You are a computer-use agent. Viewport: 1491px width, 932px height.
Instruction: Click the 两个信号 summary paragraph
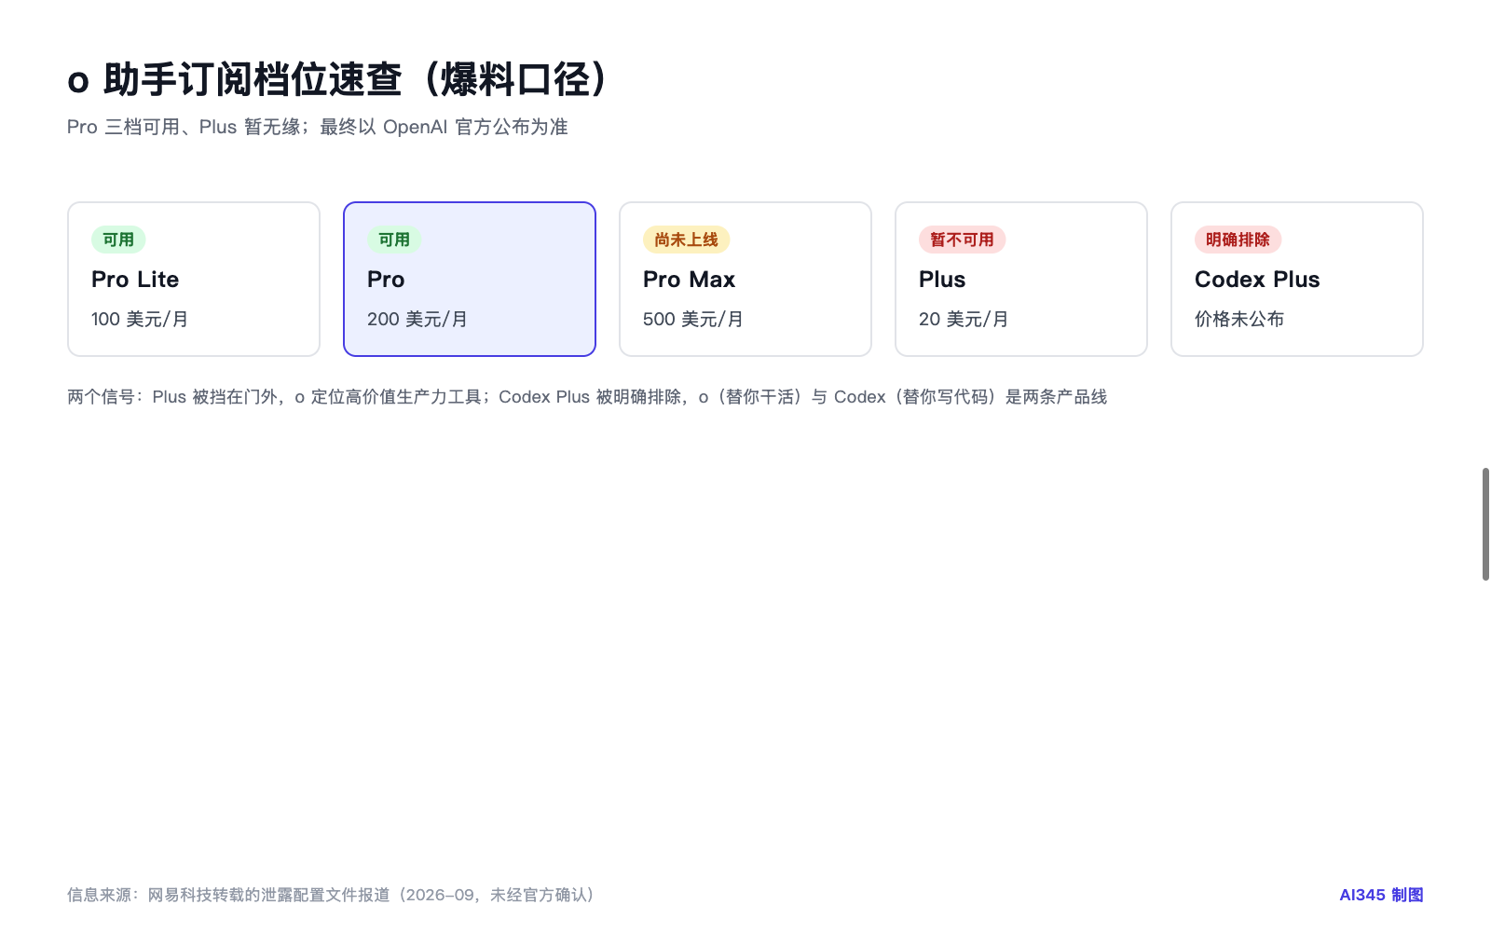[587, 397]
